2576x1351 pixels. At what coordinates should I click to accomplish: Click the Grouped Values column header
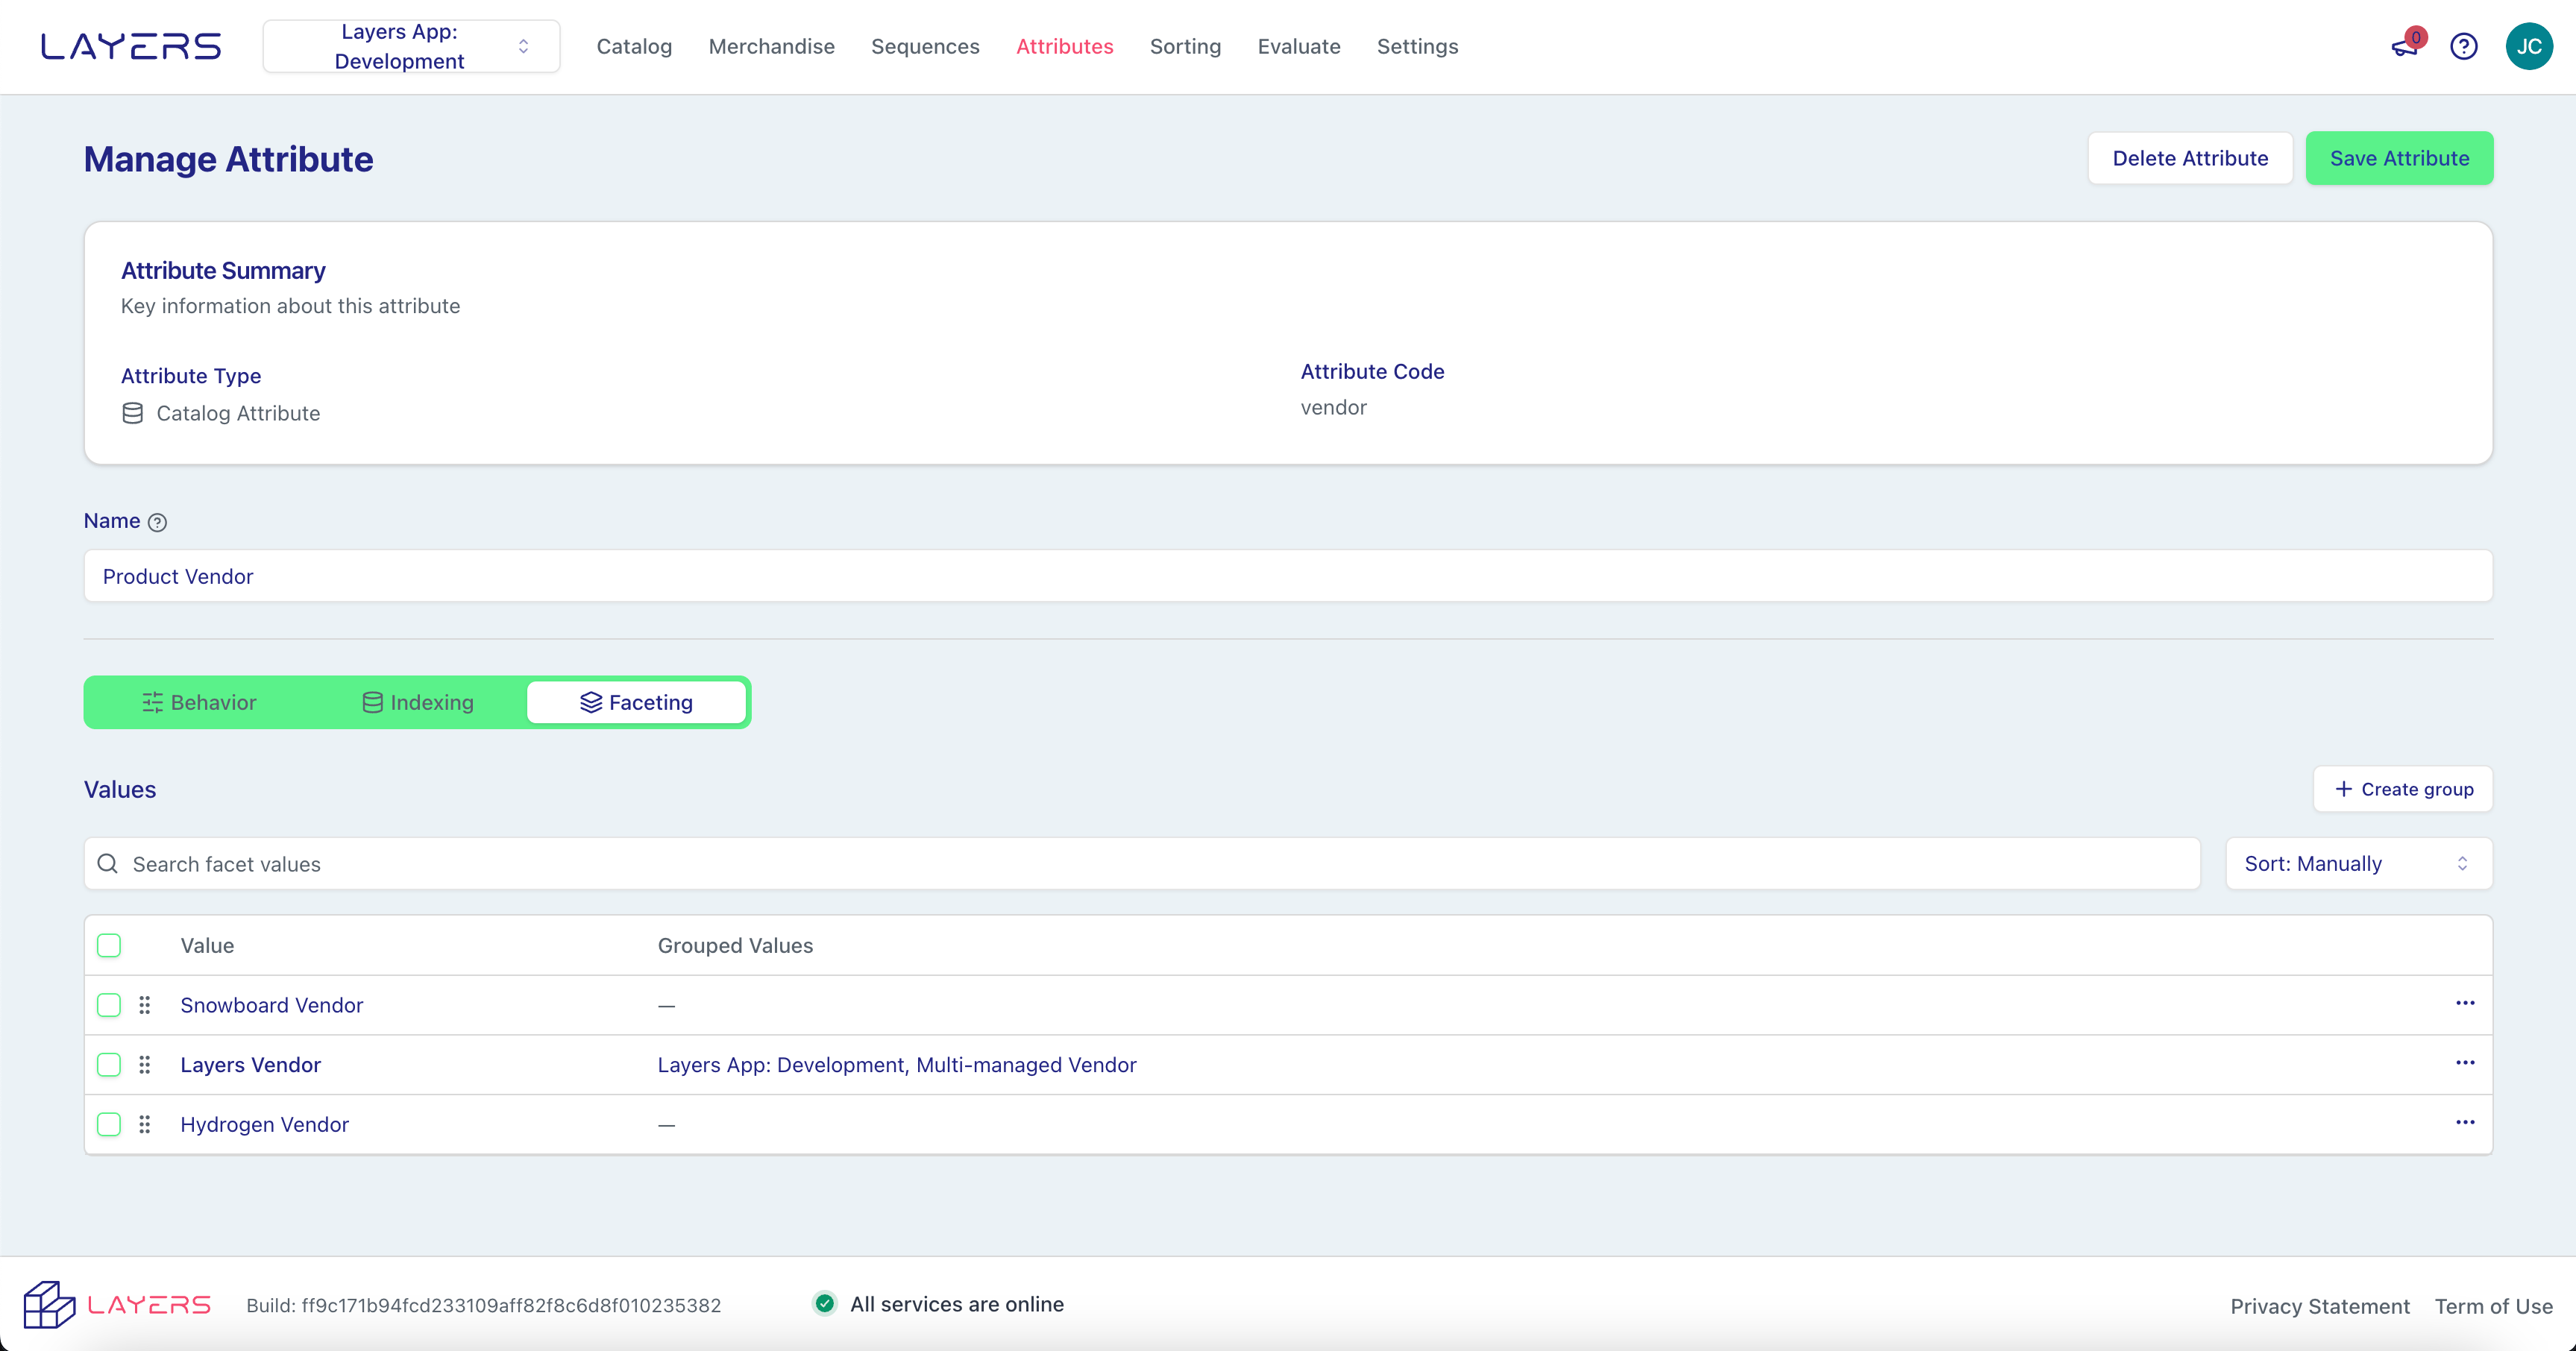[735, 945]
